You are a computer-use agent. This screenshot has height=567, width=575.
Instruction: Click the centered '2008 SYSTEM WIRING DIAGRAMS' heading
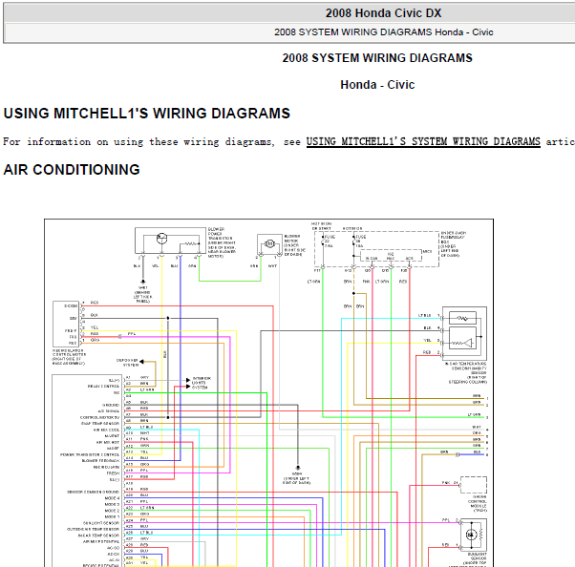point(377,58)
